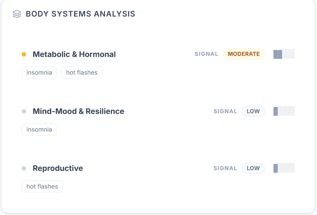Select the insomnia tag under Metabolic & Hormonal

(x=39, y=72)
